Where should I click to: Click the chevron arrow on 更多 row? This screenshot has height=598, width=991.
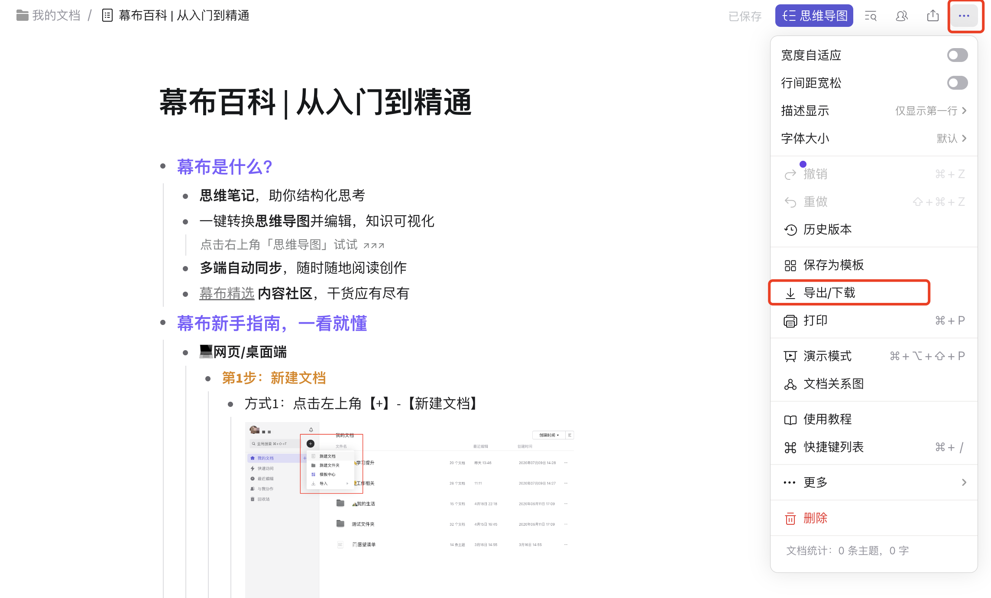point(964,482)
